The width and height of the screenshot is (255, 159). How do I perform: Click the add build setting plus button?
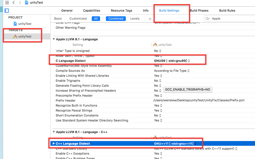150,19
